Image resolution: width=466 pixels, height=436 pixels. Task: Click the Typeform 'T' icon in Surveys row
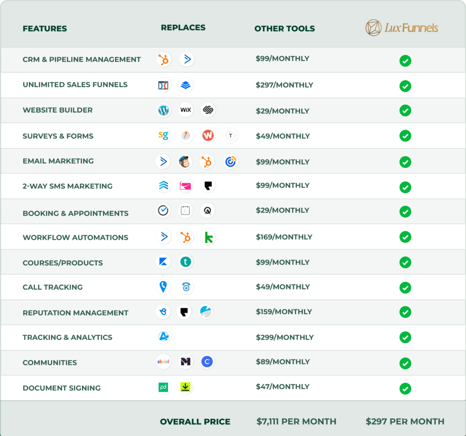click(x=231, y=135)
